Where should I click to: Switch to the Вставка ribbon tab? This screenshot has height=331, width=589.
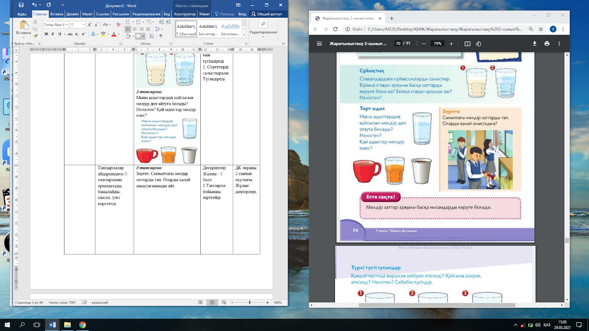(x=57, y=14)
